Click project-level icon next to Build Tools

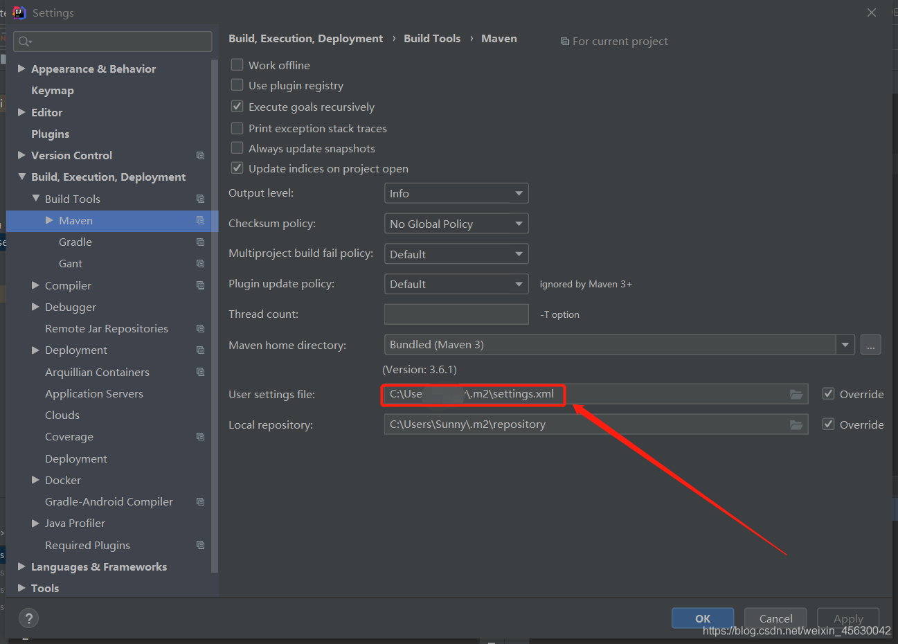pos(200,199)
